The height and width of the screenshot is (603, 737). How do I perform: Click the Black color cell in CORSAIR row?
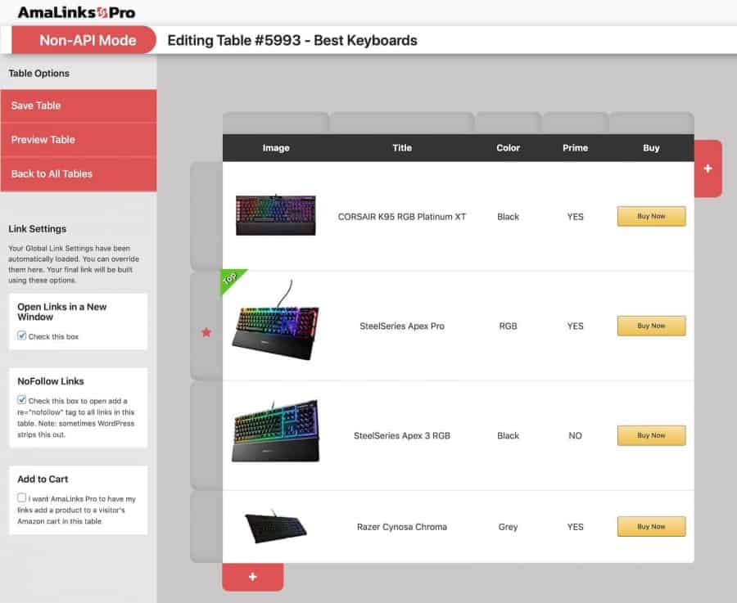(x=508, y=217)
